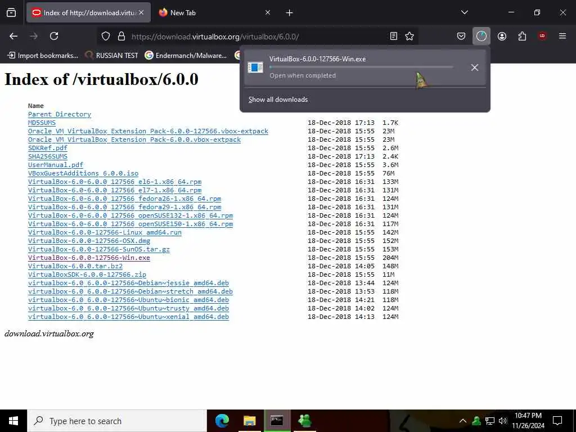Download VirtualBoxSDK-6.0.0-127566.zip

pos(87,274)
